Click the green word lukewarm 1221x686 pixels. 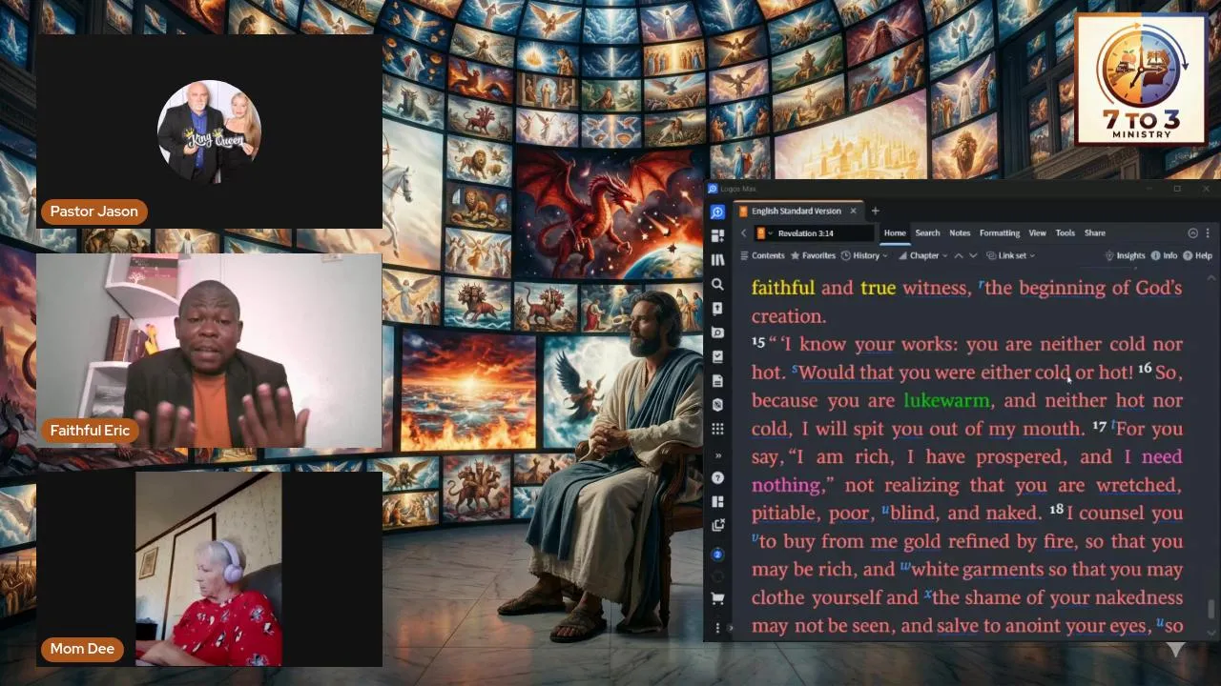(946, 400)
